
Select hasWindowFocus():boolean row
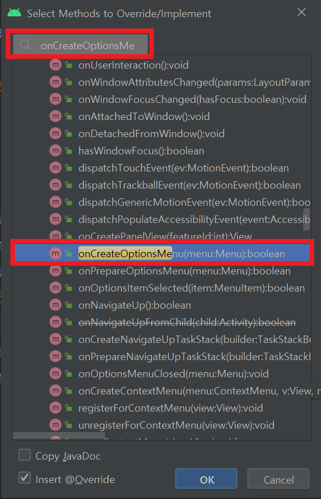click(x=161, y=151)
